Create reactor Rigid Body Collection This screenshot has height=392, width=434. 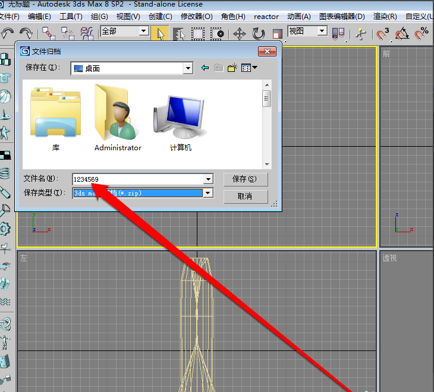tap(5, 59)
